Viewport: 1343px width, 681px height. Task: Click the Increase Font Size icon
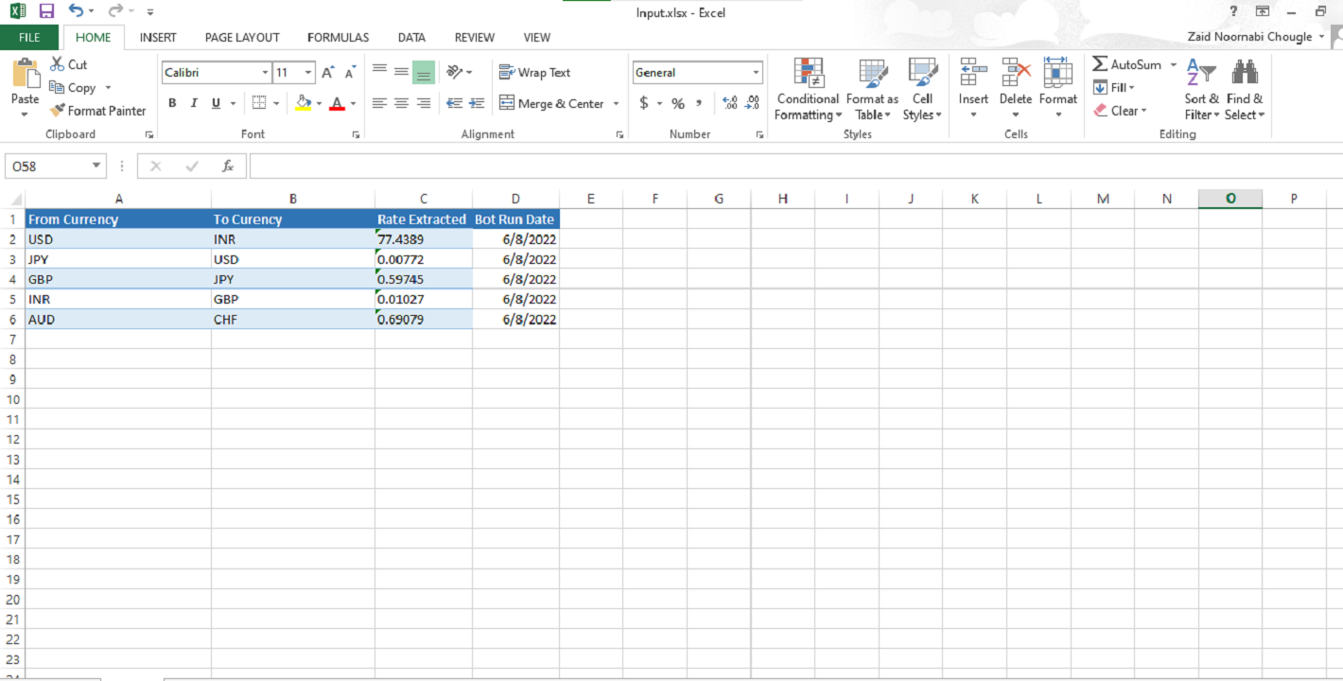pyautogui.click(x=327, y=73)
